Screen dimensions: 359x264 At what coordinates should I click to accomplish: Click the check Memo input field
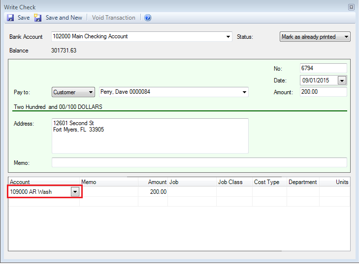199,162
